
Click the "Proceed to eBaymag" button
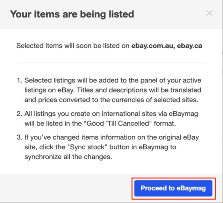click(x=173, y=188)
